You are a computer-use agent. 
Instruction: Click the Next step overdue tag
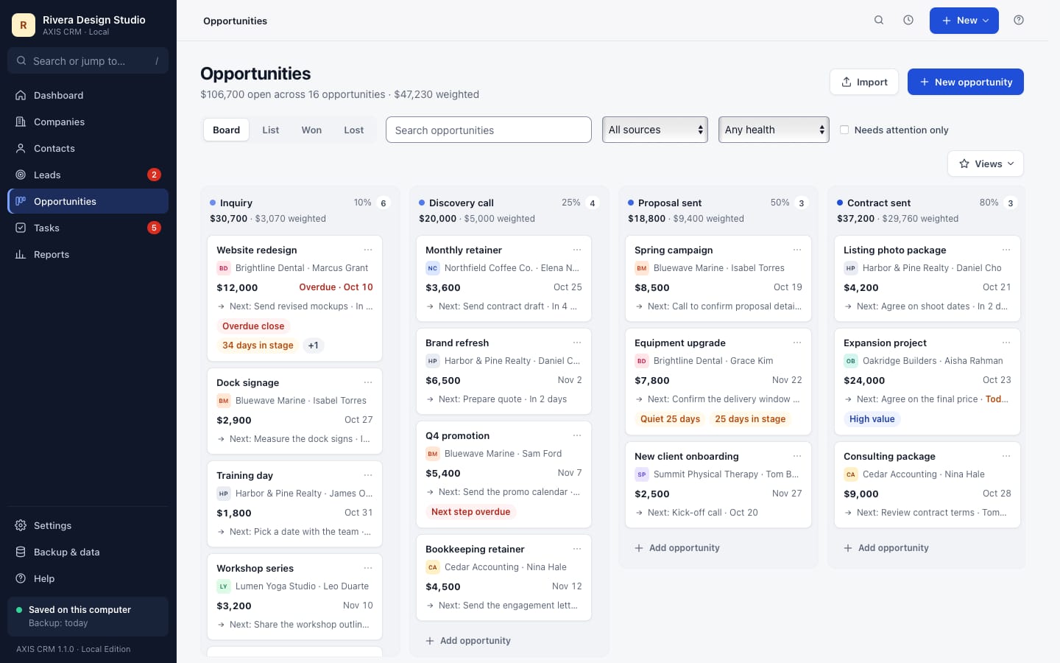pos(471,512)
